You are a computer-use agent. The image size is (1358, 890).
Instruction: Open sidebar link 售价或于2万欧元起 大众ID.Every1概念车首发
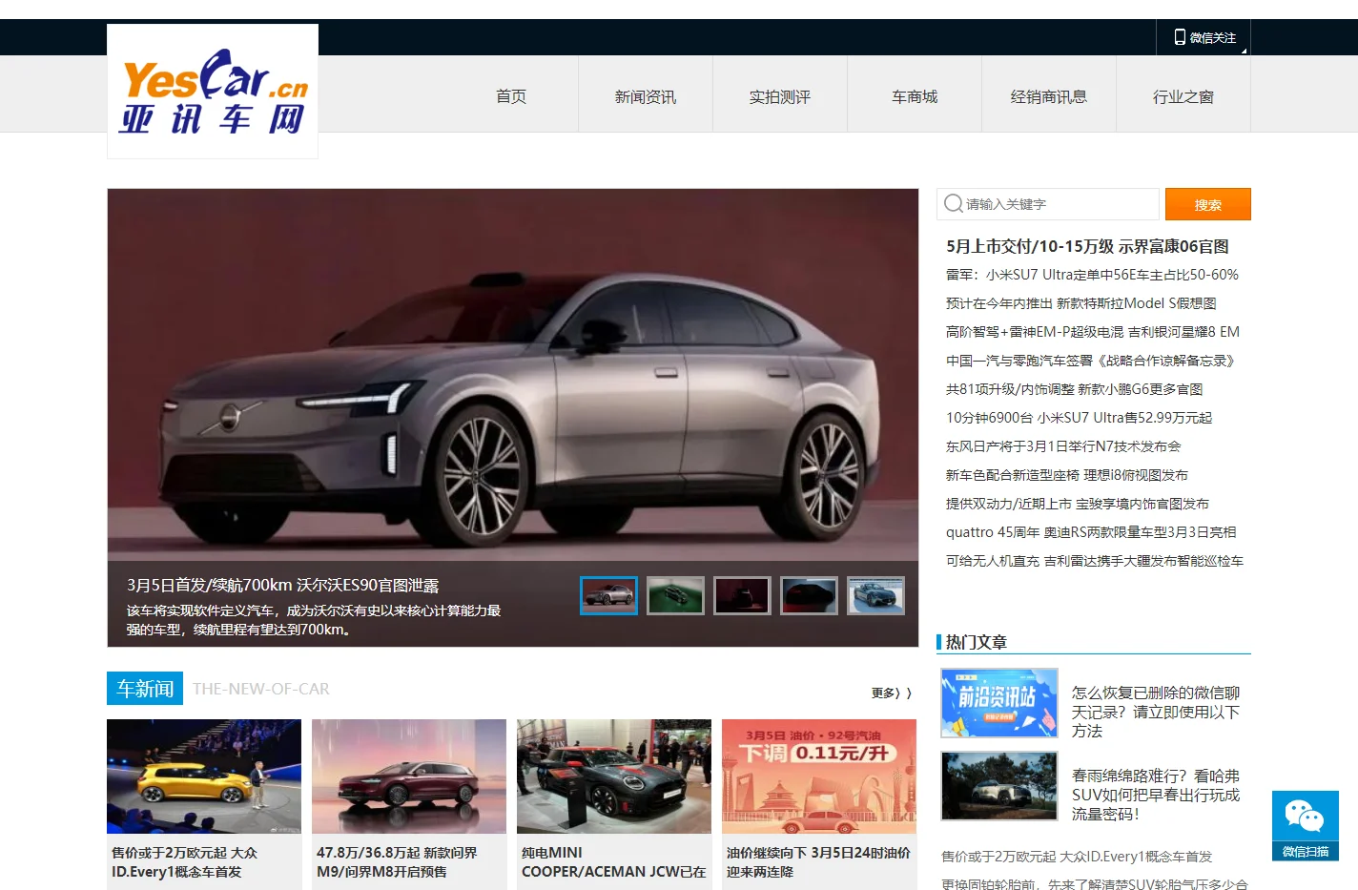1077,857
